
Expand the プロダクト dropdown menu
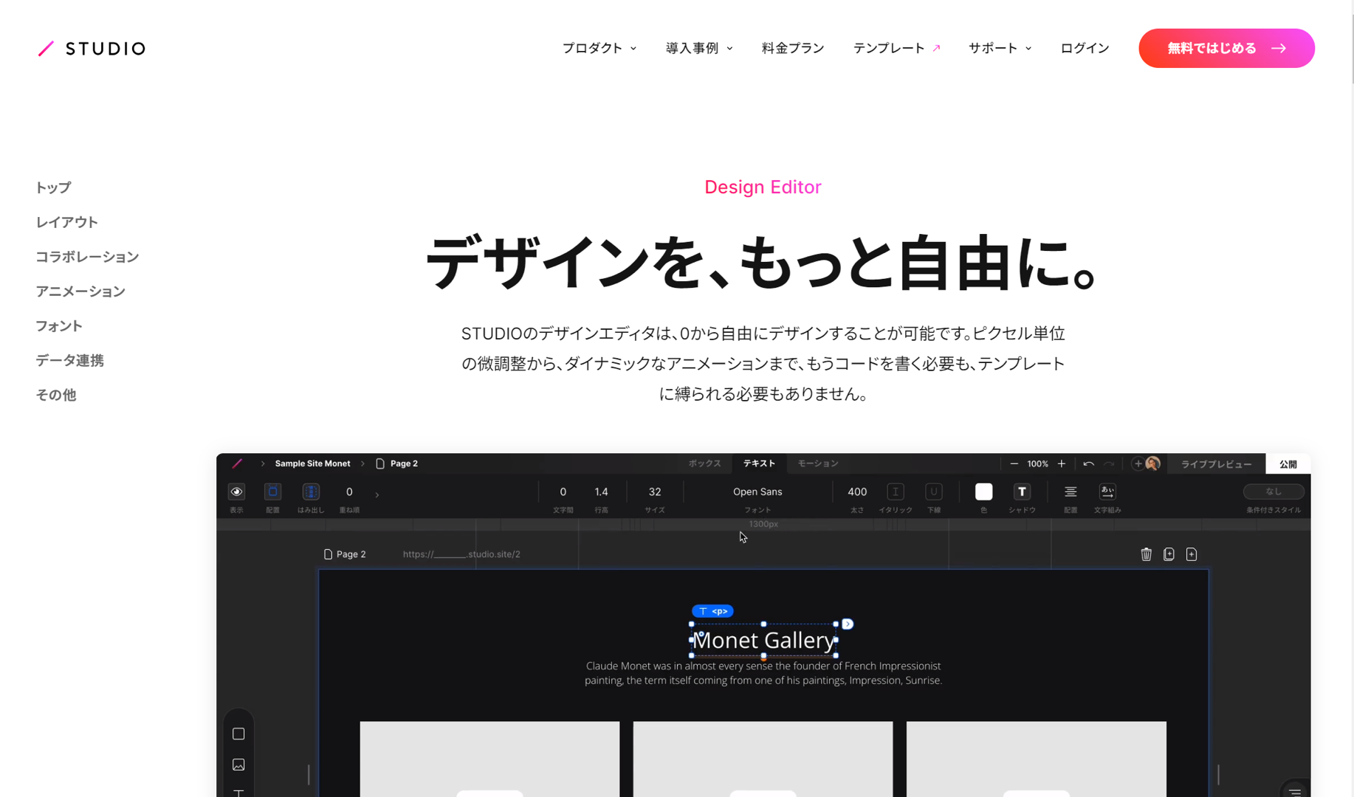(599, 49)
